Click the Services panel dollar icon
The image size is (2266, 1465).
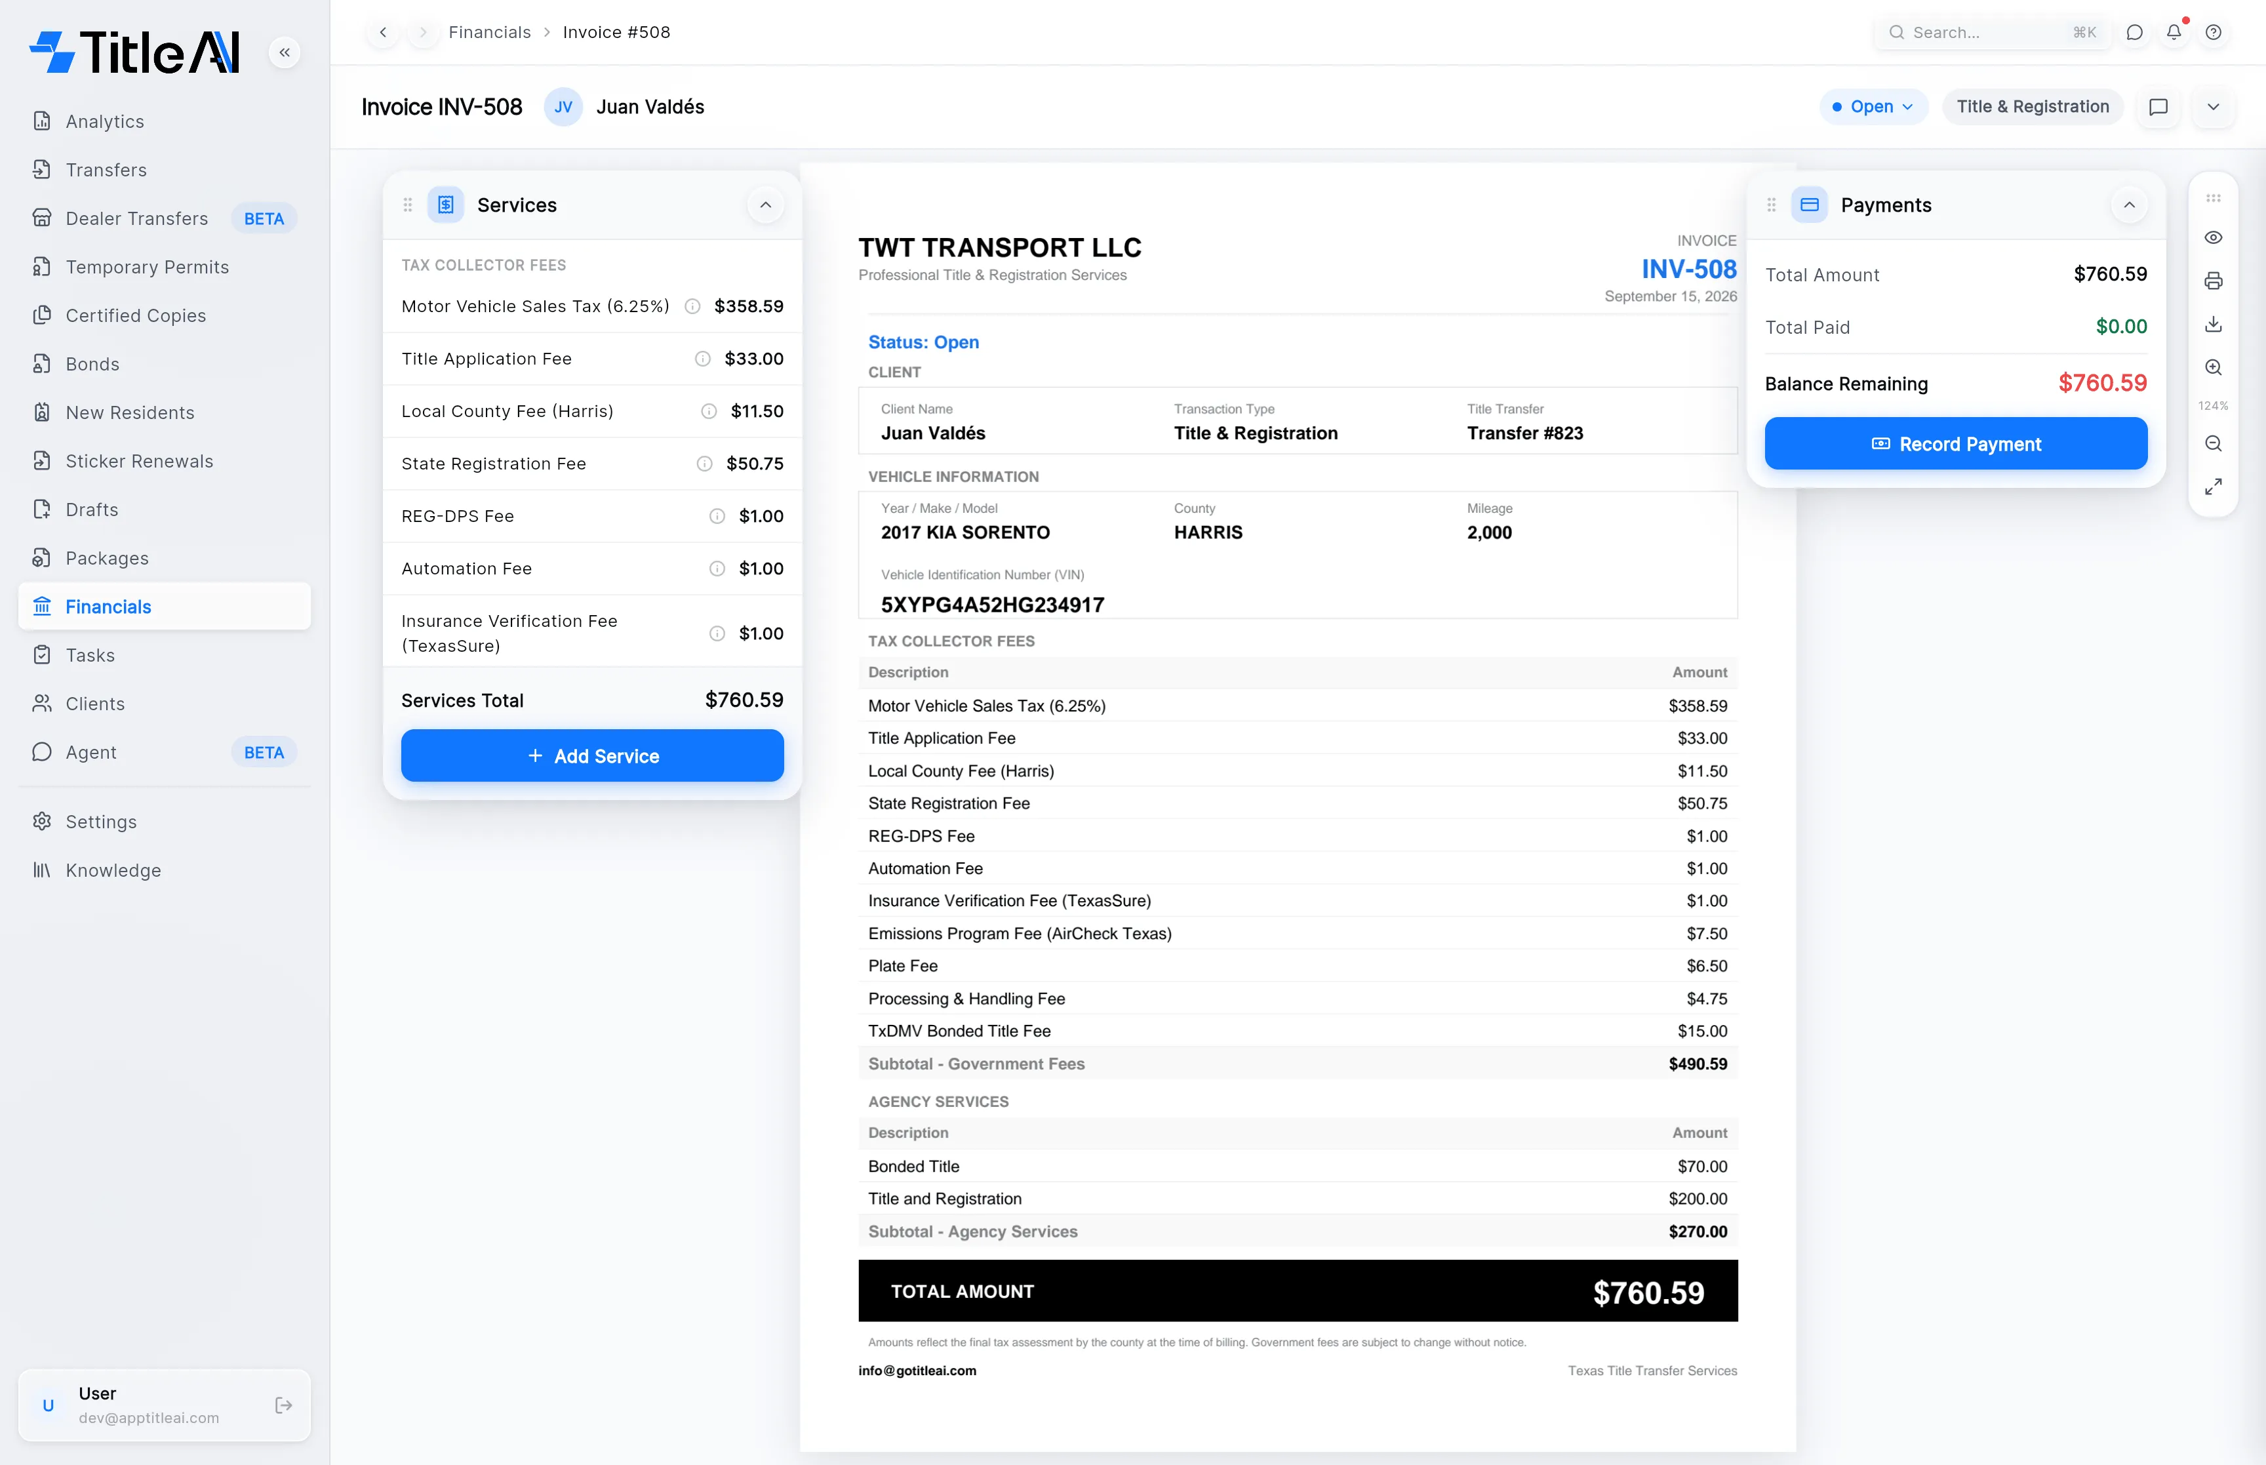(445, 205)
